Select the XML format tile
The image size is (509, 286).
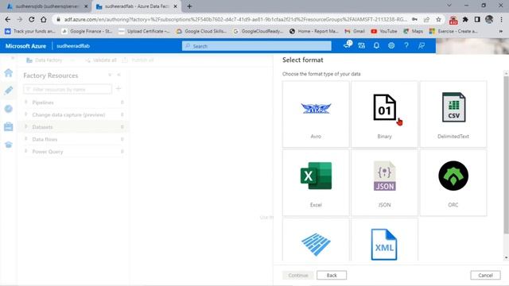pyautogui.click(x=384, y=240)
